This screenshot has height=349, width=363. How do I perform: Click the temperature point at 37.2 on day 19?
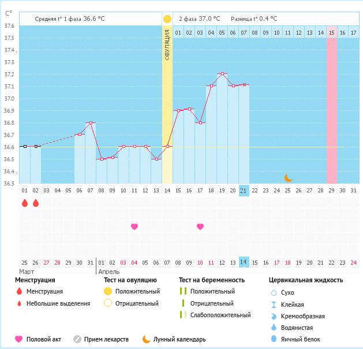coord(222,74)
